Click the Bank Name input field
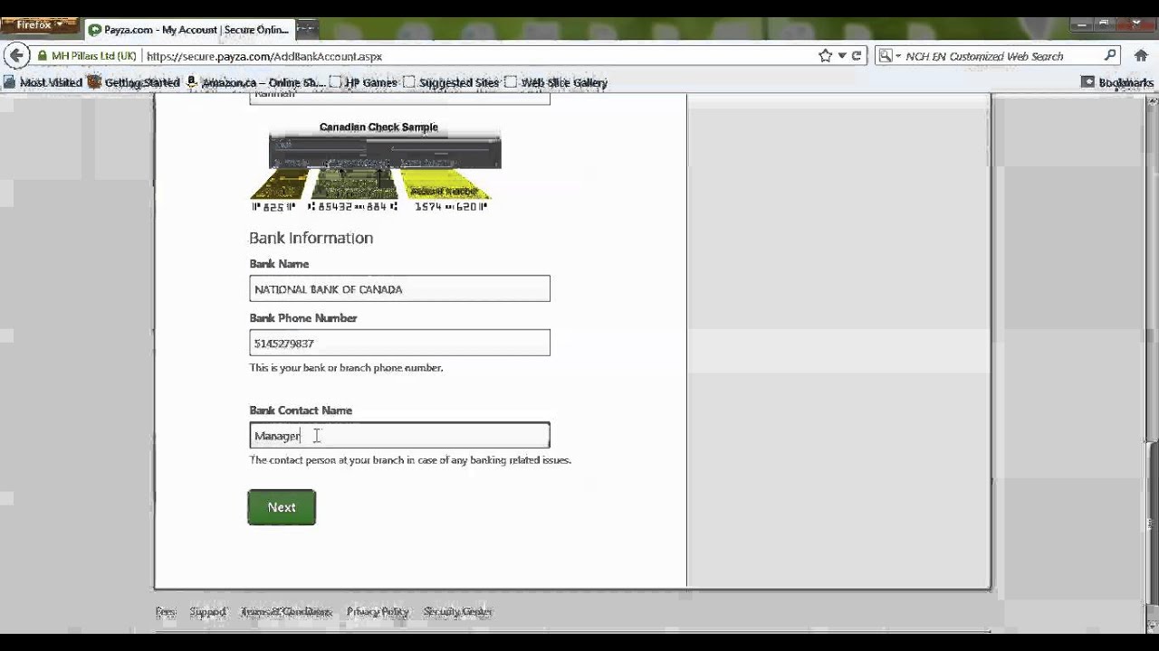The width and height of the screenshot is (1159, 651). click(x=399, y=289)
